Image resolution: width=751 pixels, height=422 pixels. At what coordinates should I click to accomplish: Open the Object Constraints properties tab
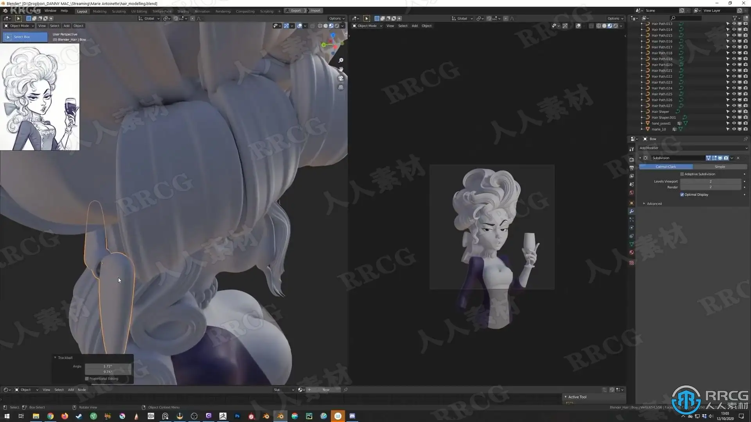click(631, 236)
